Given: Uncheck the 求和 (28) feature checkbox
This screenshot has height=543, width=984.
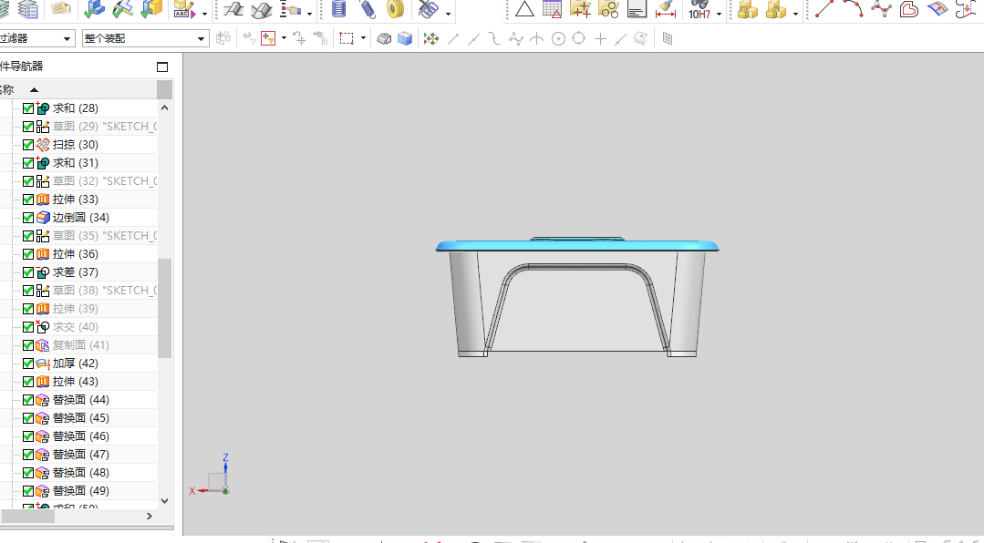Looking at the screenshot, I should click(x=28, y=108).
